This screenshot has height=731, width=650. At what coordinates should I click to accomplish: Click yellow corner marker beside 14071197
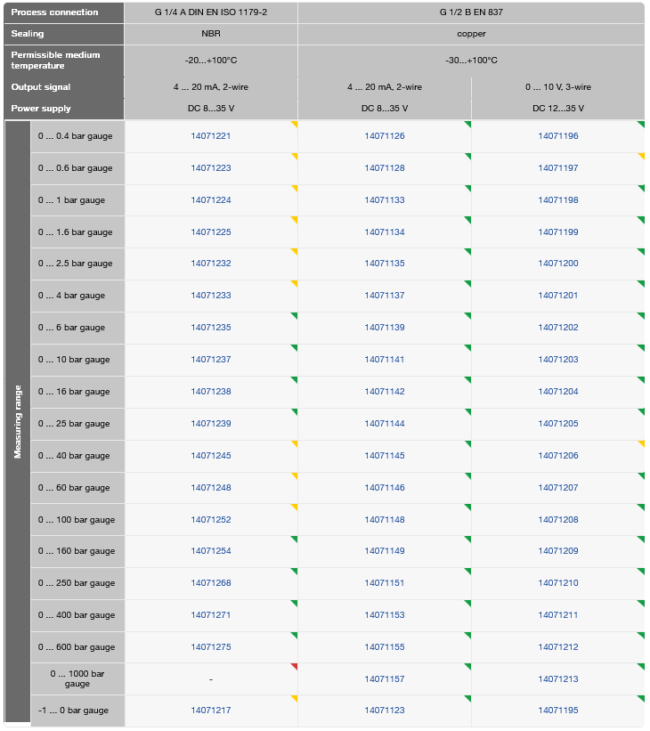[x=642, y=156]
